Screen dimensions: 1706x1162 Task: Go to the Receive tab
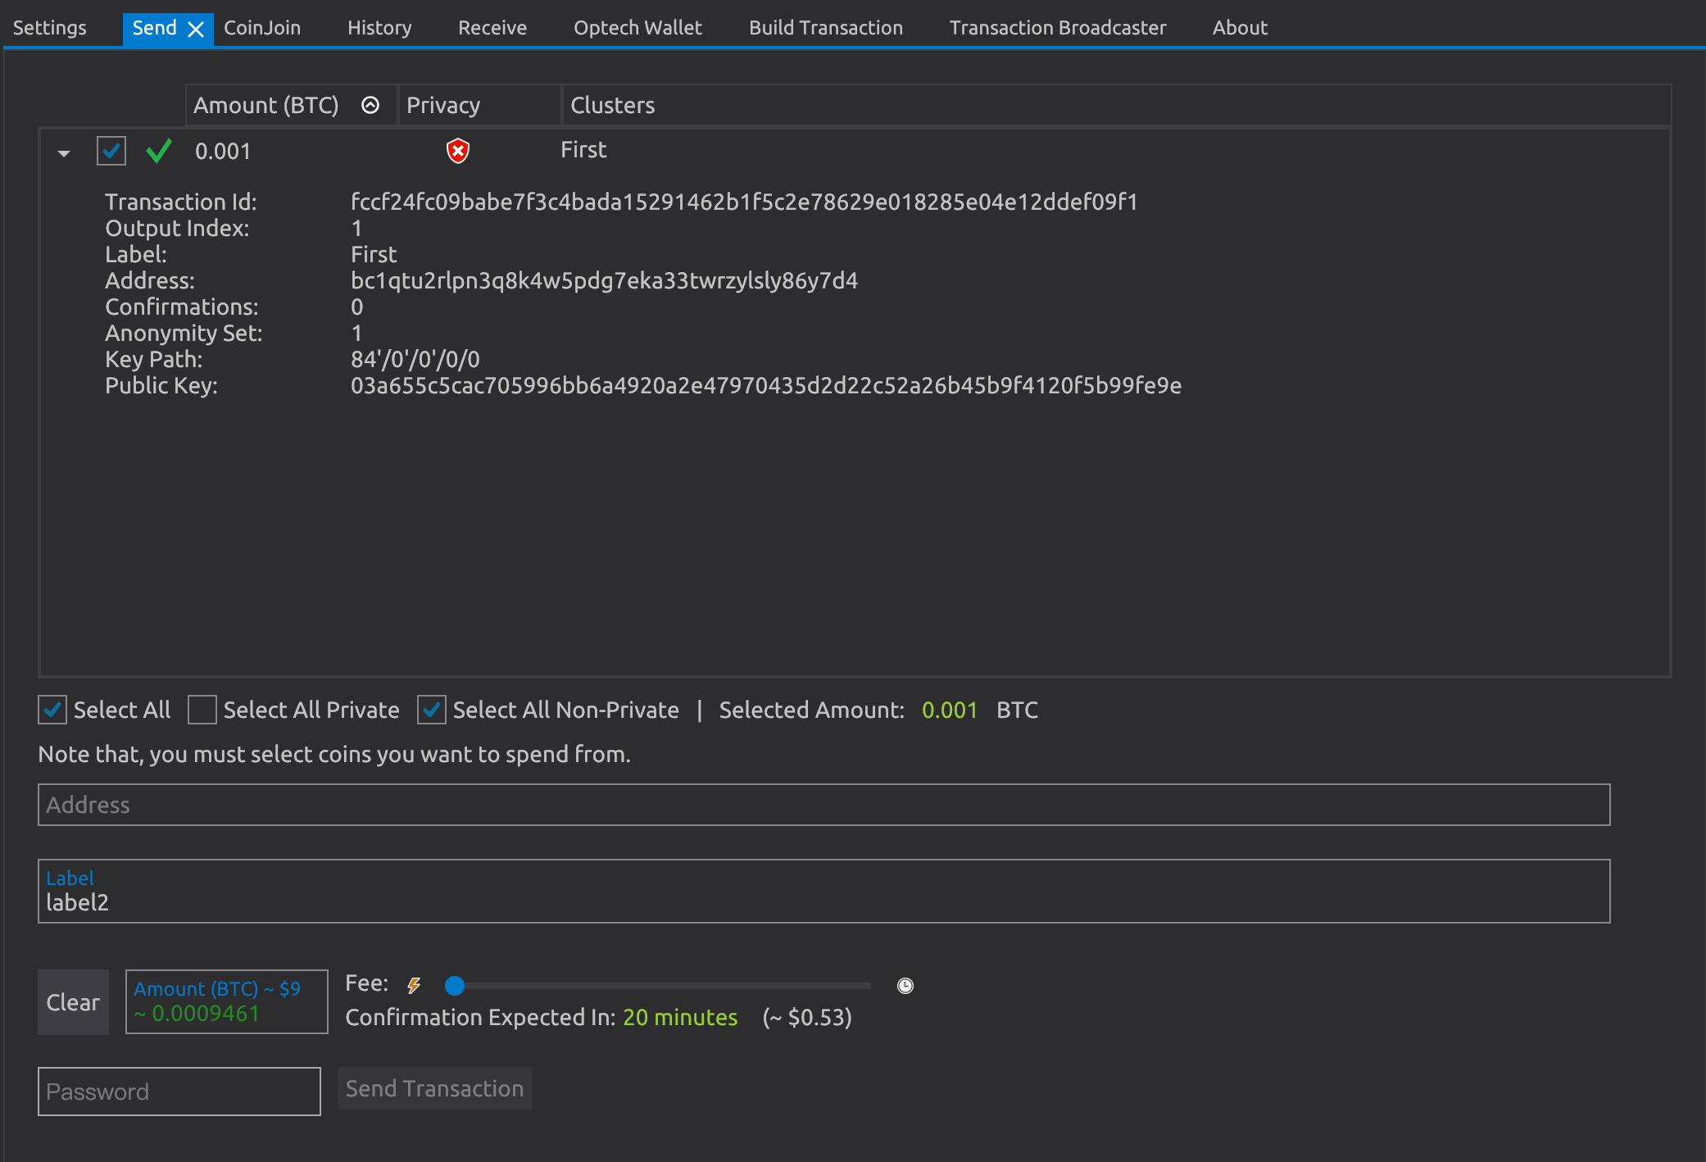[492, 28]
